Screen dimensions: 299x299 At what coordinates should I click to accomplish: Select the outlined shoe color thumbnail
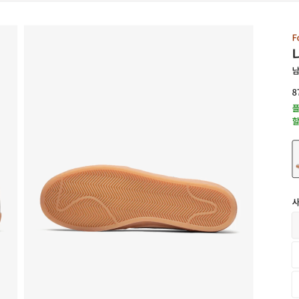click(x=295, y=159)
